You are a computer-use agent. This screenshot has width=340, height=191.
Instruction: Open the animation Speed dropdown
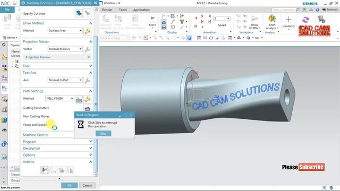(222, 19)
